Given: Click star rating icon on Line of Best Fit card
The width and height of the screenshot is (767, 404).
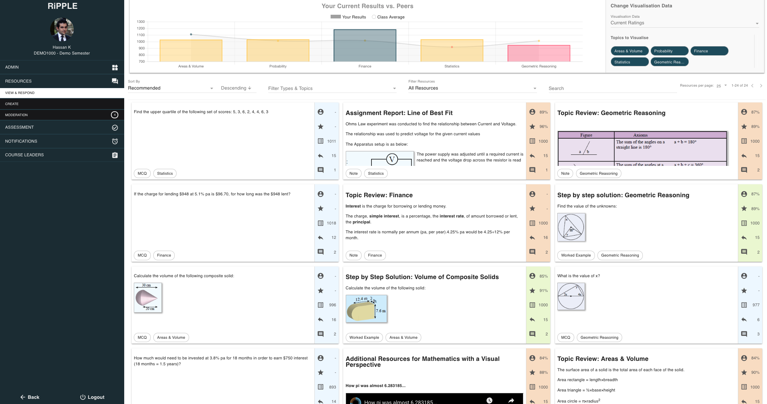Looking at the screenshot, I should (x=532, y=126).
